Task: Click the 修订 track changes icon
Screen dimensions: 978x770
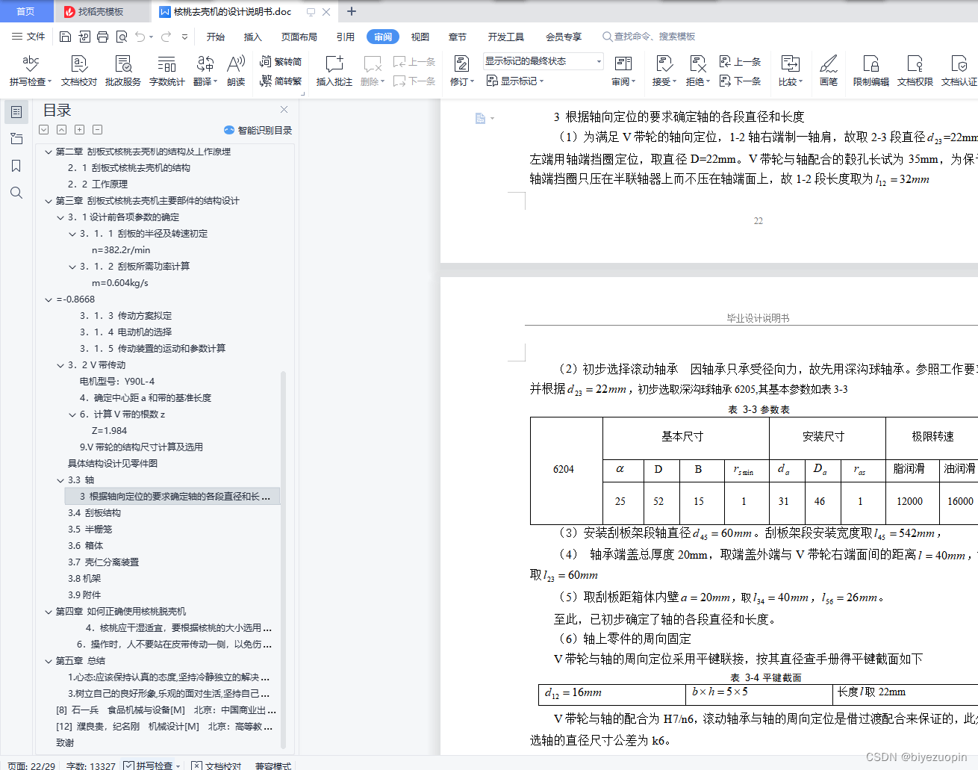Action: 461,64
